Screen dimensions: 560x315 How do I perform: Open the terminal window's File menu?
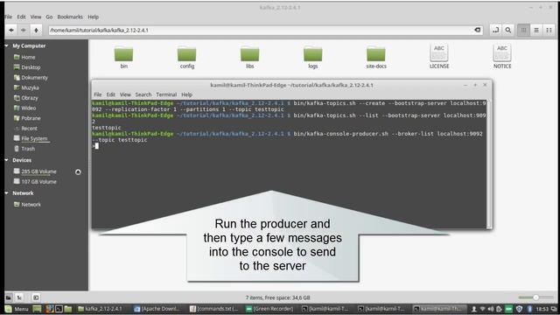click(98, 94)
